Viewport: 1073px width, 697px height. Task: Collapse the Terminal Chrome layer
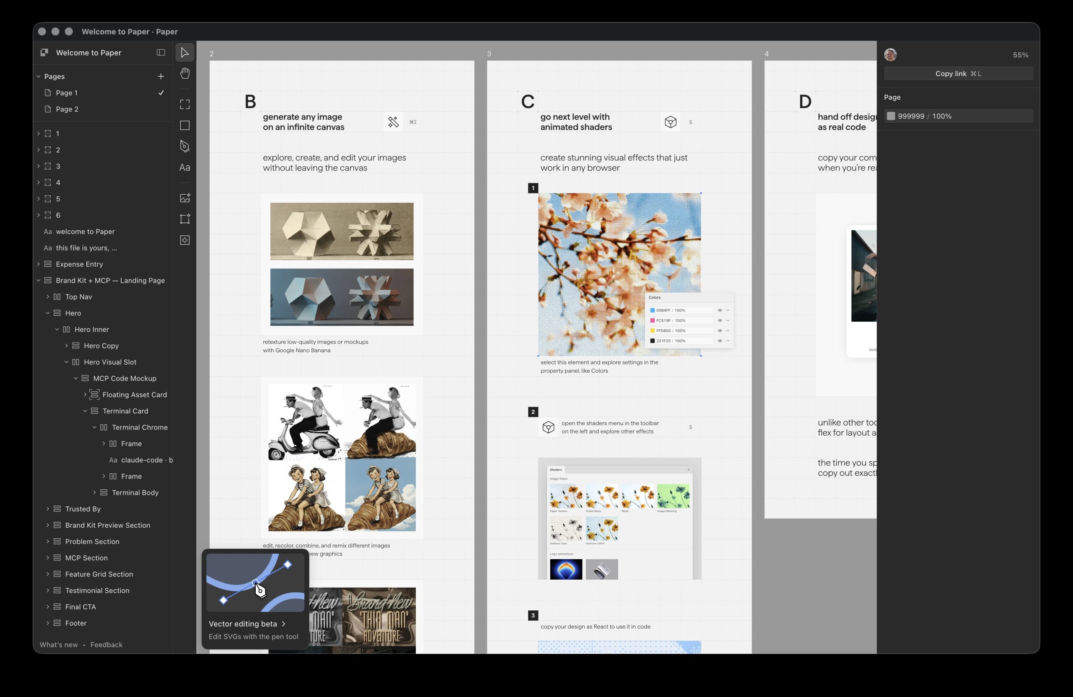(x=95, y=427)
